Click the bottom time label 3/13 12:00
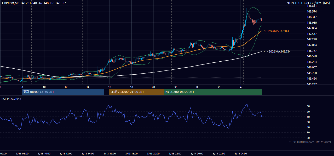The image size is (334, 156). (x=66, y=154)
